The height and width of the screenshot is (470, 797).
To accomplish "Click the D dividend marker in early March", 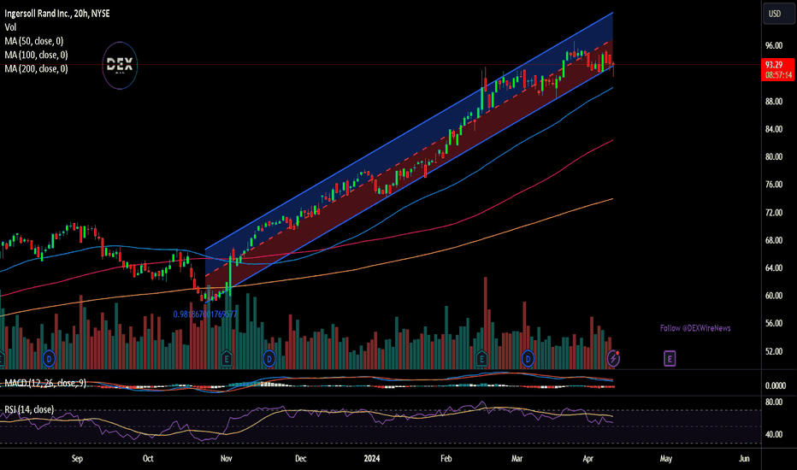I will click(x=528, y=359).
